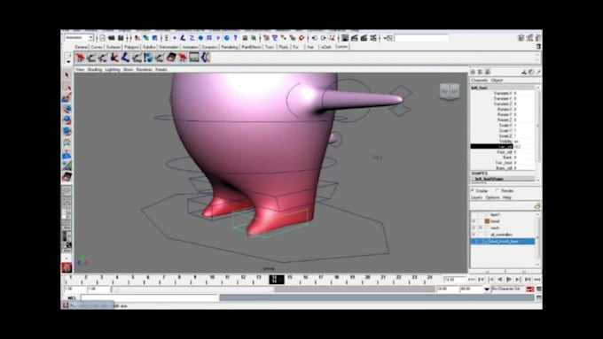The height and width of the screenshot is (339, 603).
Task: Open input line mode selector
Action: 388,38
